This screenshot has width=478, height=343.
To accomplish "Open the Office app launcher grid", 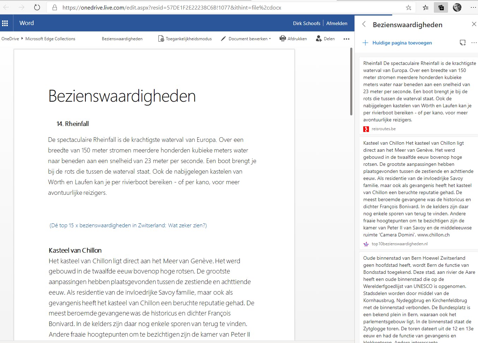I will click(5, 23).
